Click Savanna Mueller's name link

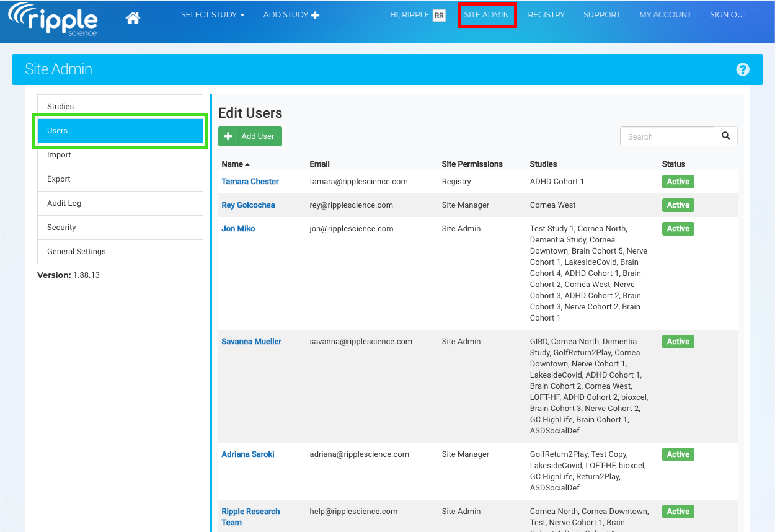(x=251, y=342)
